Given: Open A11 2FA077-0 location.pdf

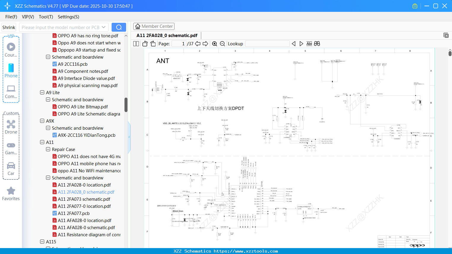Looking at the screenshot, I should (84, 206).
